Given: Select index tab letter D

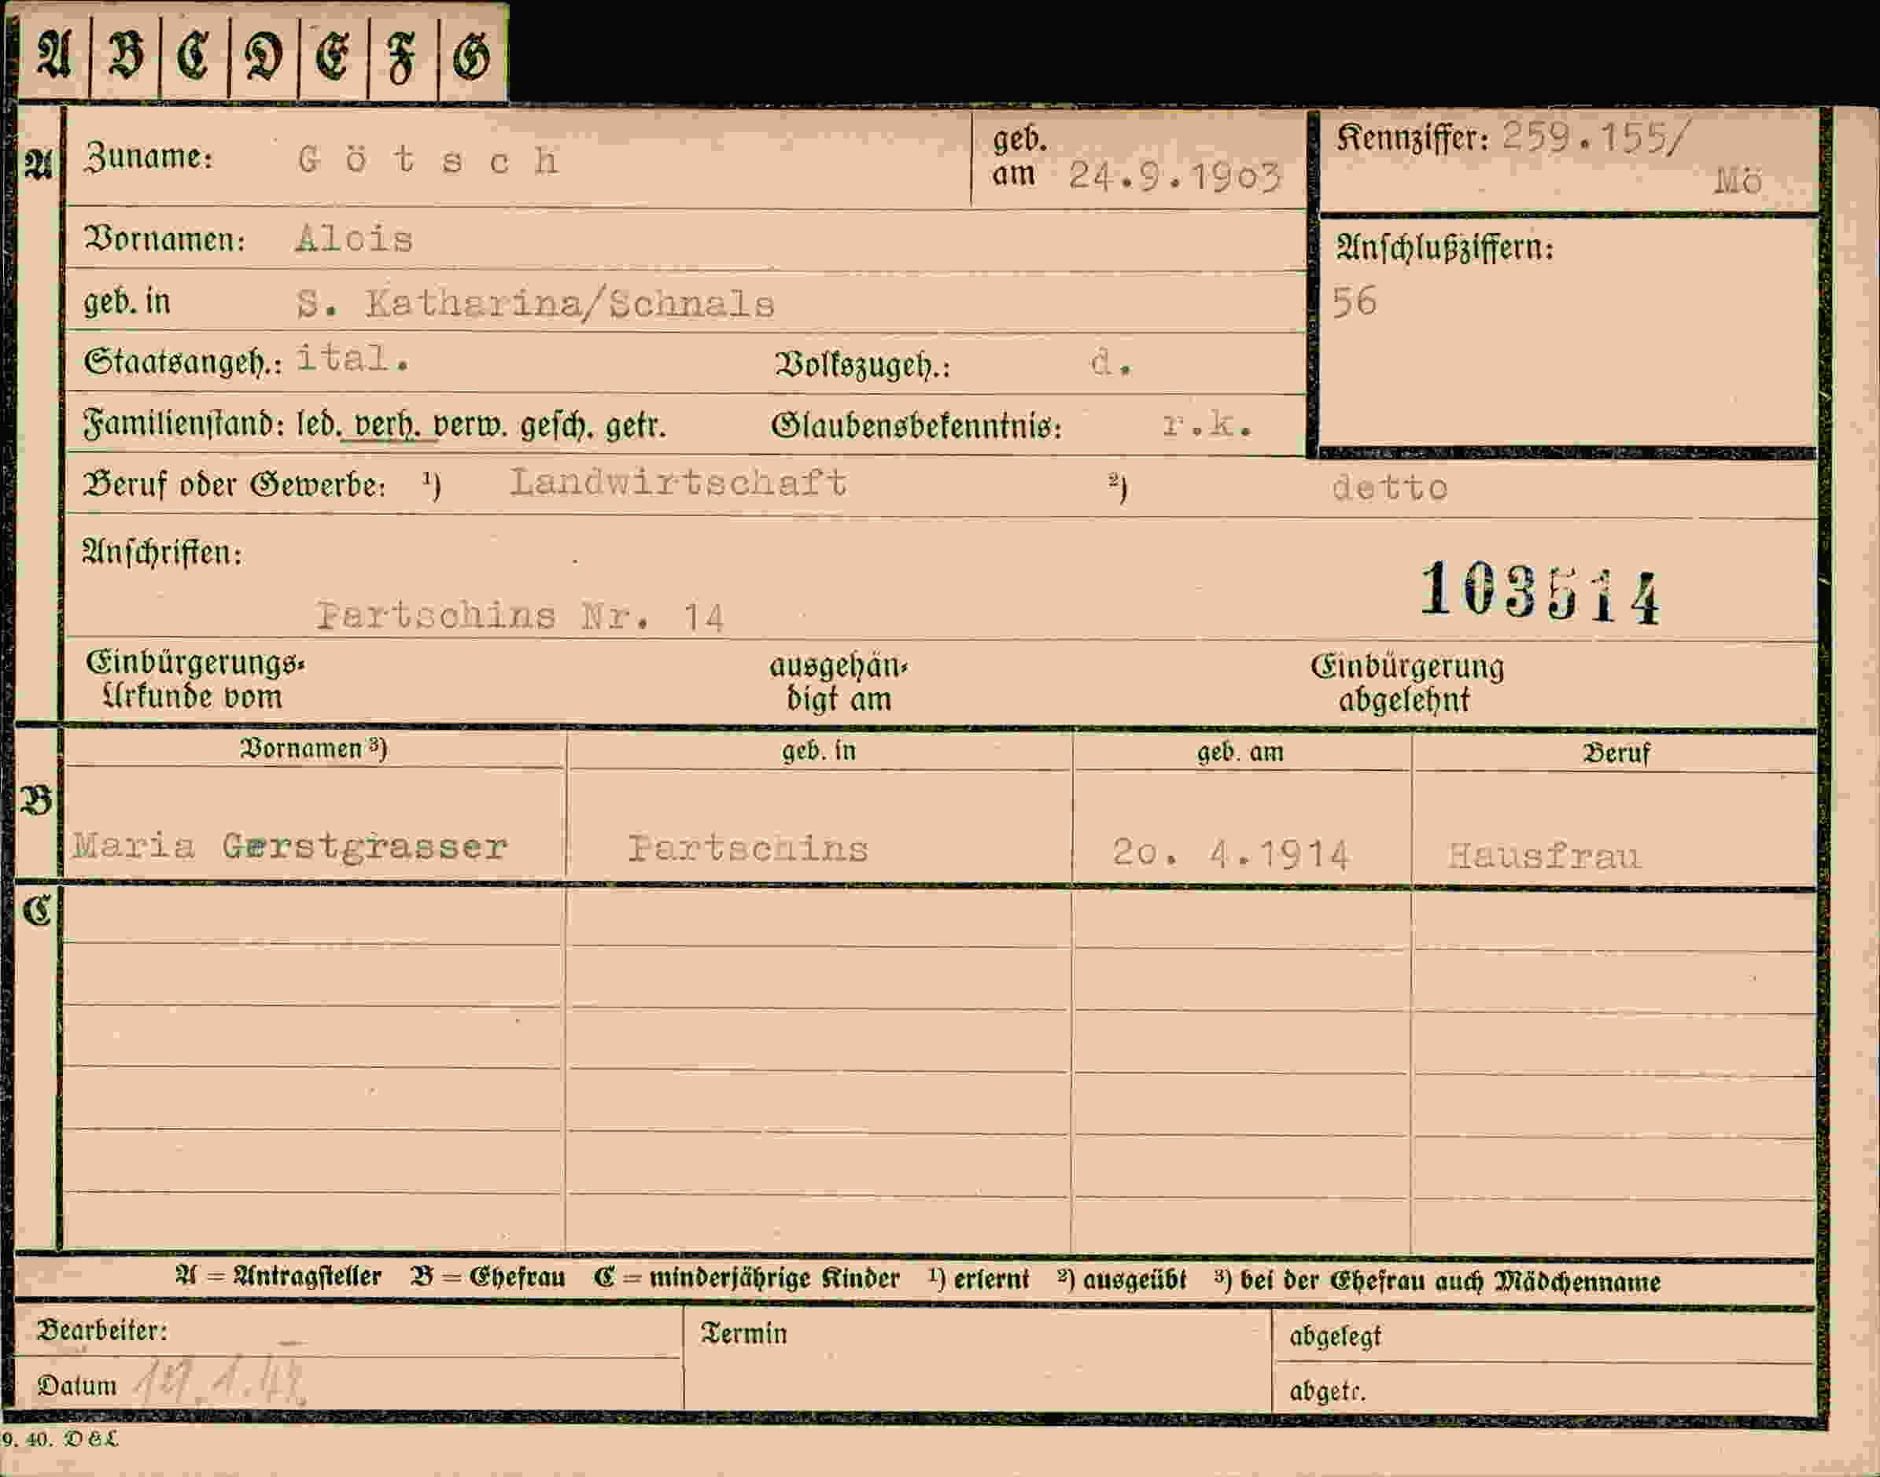Looking at the screenshot, I should (x=264, y=56).
